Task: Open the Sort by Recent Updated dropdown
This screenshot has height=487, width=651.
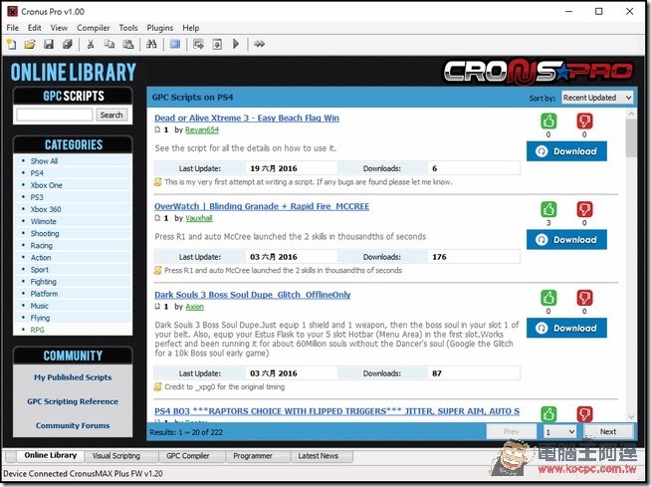Action: point(597,98)
